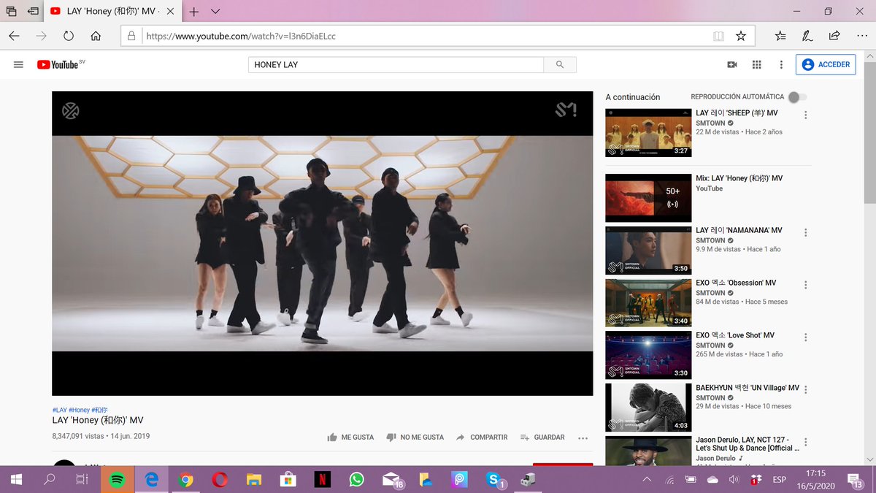The width and height of the screenshot is (876, 493).
Task: Click the add notes pen icon
Action: [807, 36]
